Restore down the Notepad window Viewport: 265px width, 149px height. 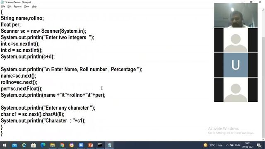tap(251, 2)
